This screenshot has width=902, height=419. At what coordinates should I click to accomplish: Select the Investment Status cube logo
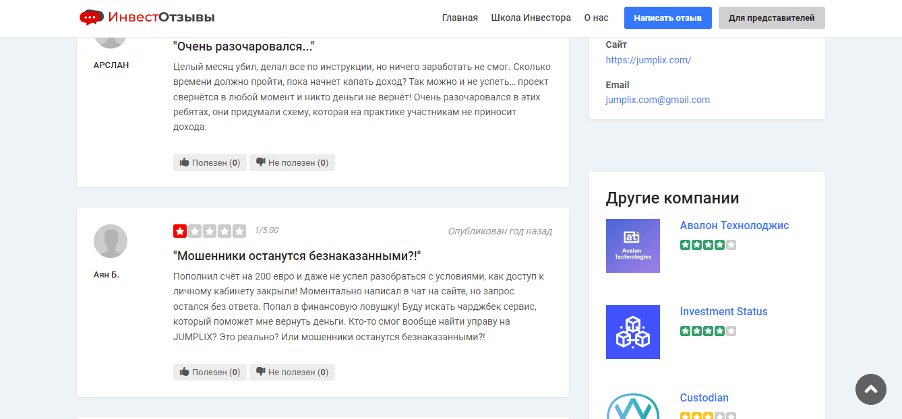click(x=632, y=332)
